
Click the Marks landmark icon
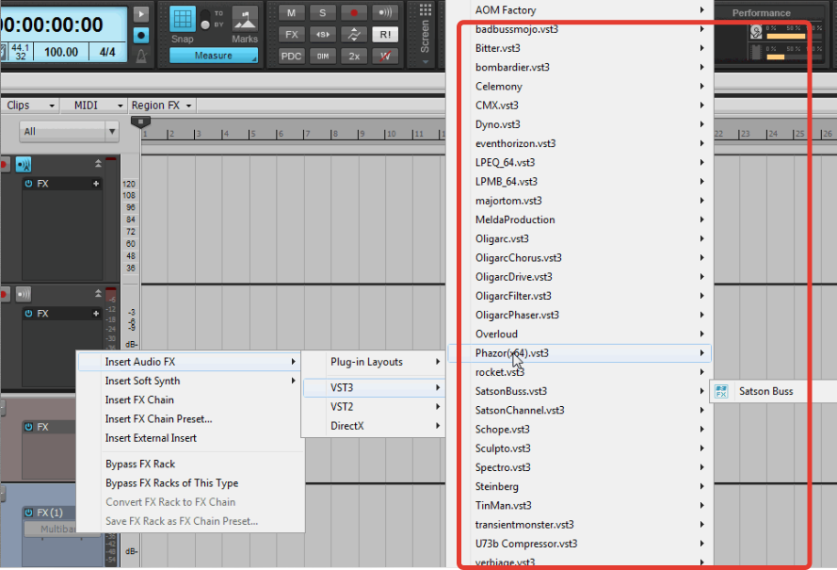(x=245, y=20)
